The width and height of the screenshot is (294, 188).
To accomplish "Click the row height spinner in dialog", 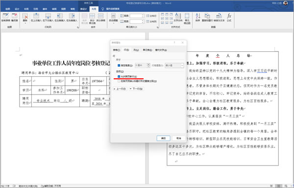I will [x=148, y=65].
